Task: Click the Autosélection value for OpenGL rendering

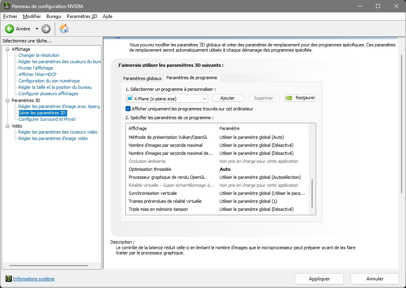Action: coord(260,177)
